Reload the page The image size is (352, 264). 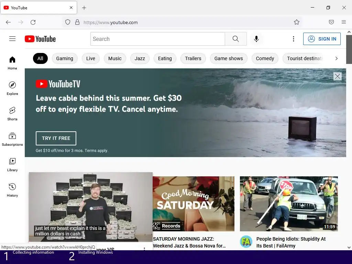point(33,22)
